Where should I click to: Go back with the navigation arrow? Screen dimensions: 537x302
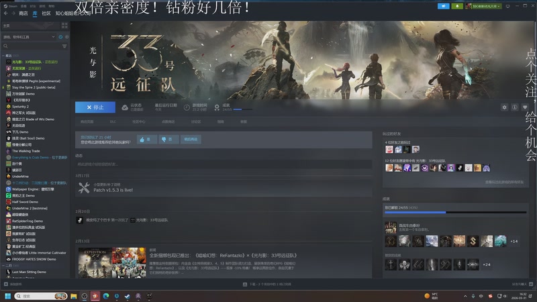pyautogui.click(x=5, y=13)
